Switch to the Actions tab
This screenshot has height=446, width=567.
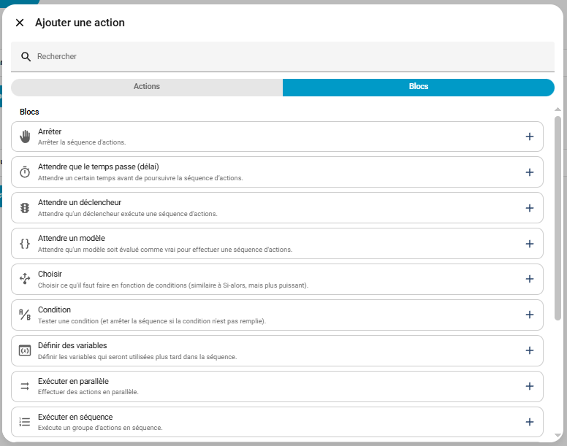pyautogui.click(x=147, y=87)
